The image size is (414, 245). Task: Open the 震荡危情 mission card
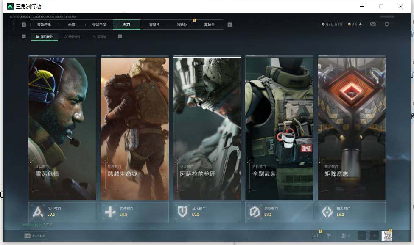[62, 128]
